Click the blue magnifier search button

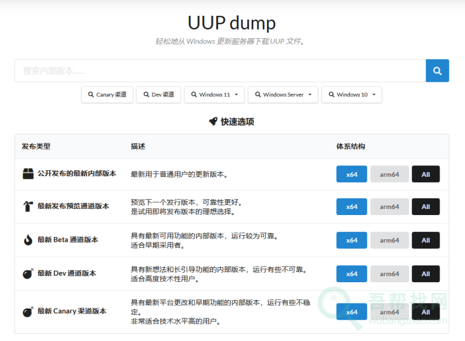pos(437,71)
